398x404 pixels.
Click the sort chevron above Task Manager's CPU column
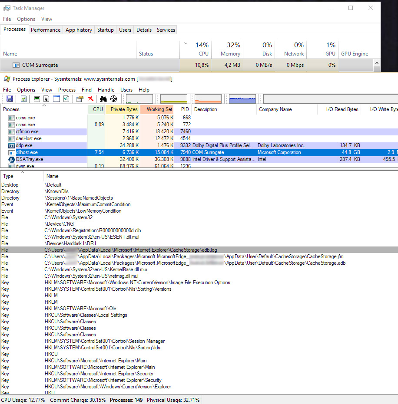click(186, 43)
